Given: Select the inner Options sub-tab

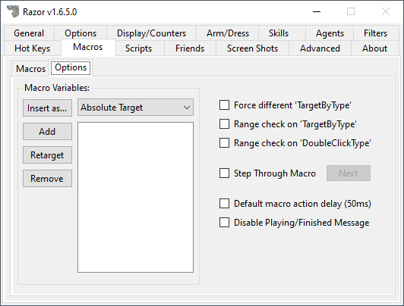Looking at the screenshot, I should pyautogui.click(x=71, y=68).
